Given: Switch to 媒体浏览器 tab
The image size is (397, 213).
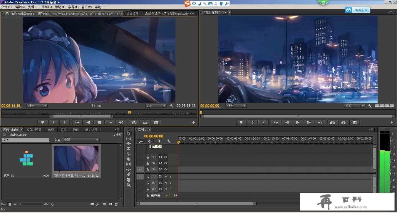Looking at the screenshot, I should pyautogui.click(x=34, y=130).
